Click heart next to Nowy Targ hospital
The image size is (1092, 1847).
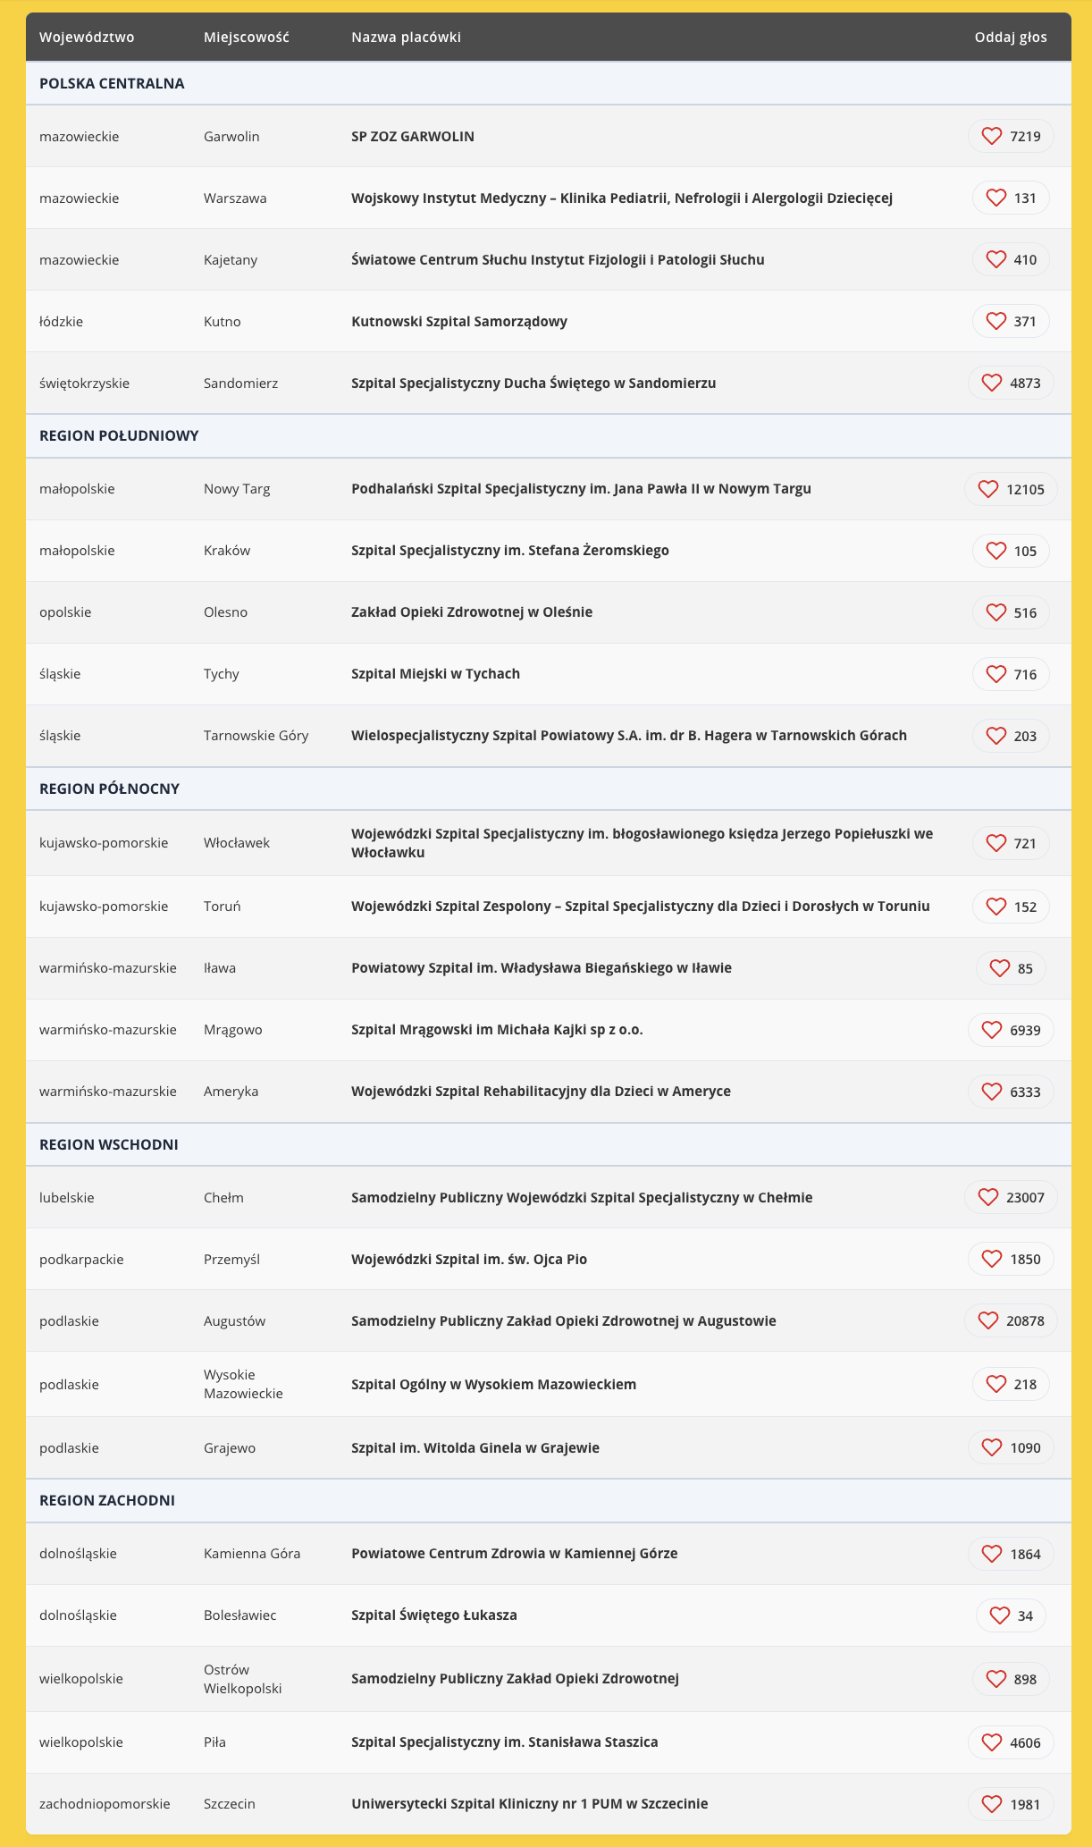987,489
